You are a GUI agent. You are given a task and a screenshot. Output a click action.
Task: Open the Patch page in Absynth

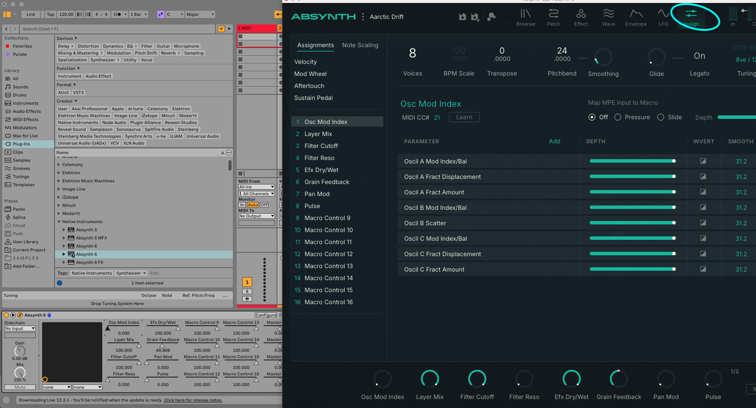[553, 18]
